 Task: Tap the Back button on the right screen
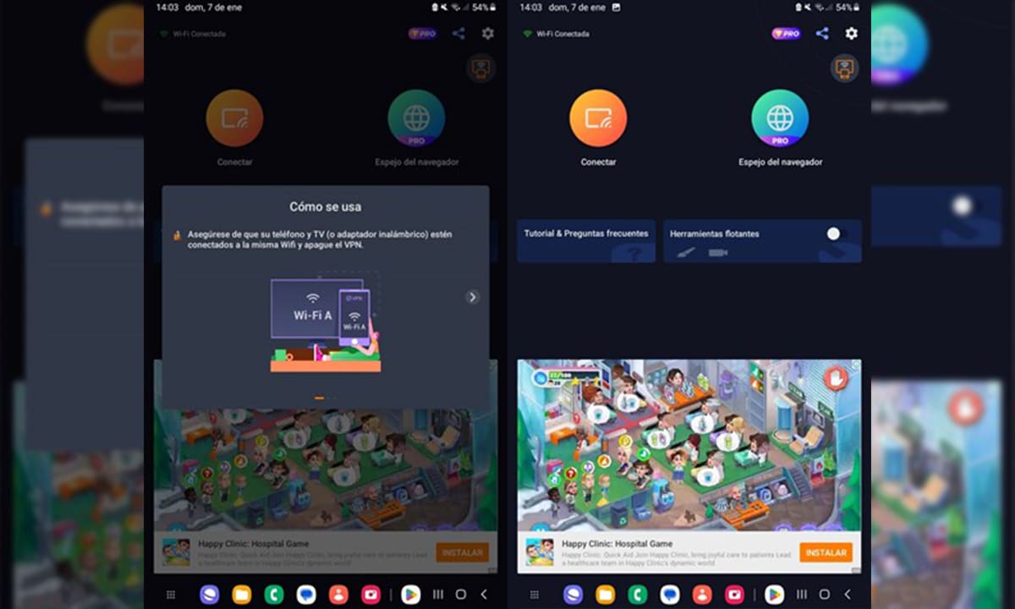coord(848,595)
